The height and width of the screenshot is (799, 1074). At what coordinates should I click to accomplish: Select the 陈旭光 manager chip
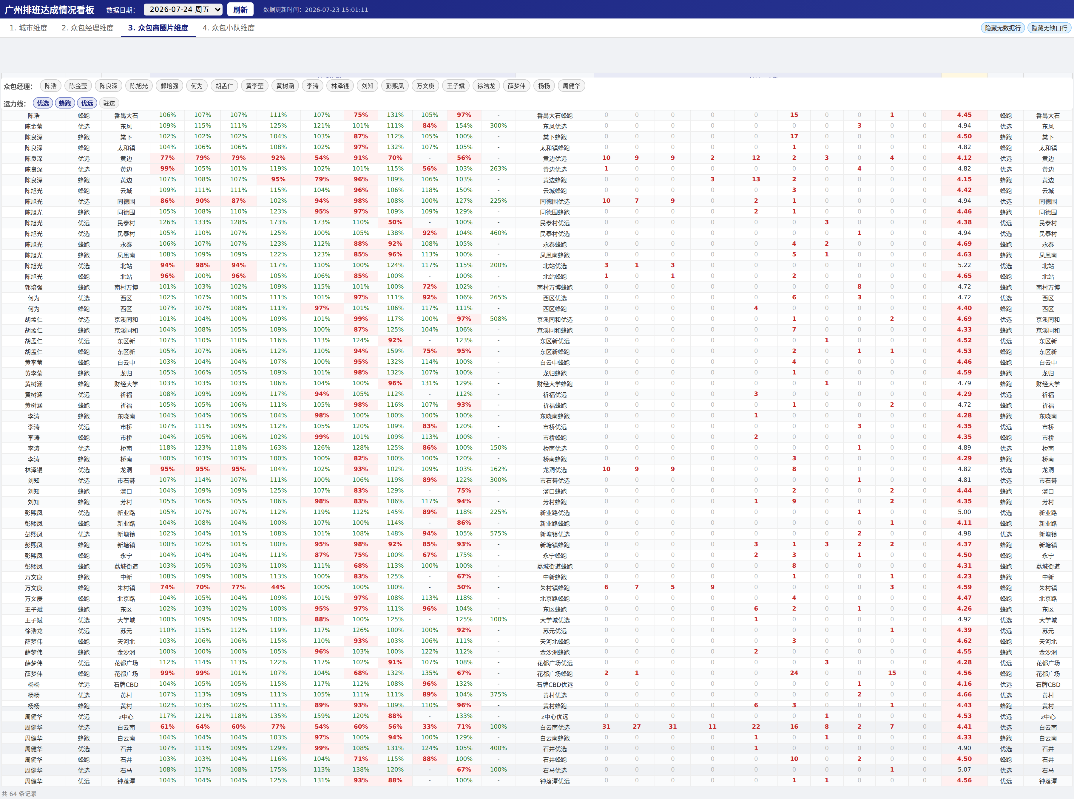139,86
